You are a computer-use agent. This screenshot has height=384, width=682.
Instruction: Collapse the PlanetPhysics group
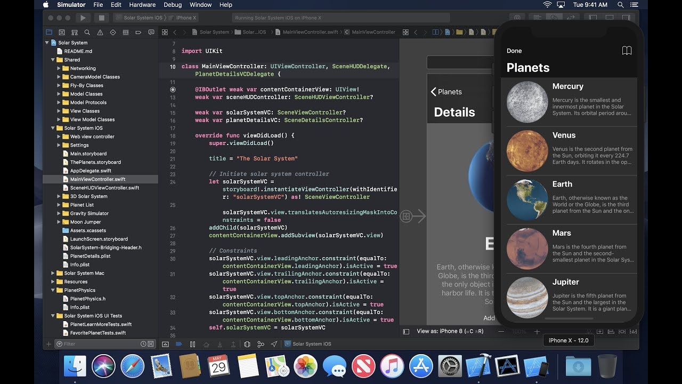coord(53,290)
